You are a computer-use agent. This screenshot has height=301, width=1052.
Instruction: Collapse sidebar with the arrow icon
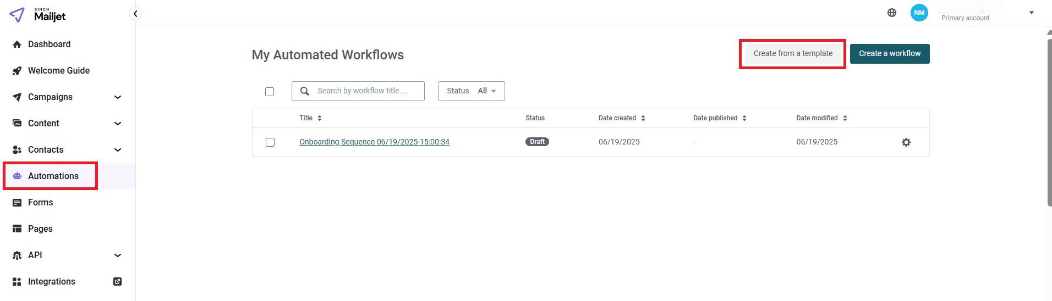(135, 14)
